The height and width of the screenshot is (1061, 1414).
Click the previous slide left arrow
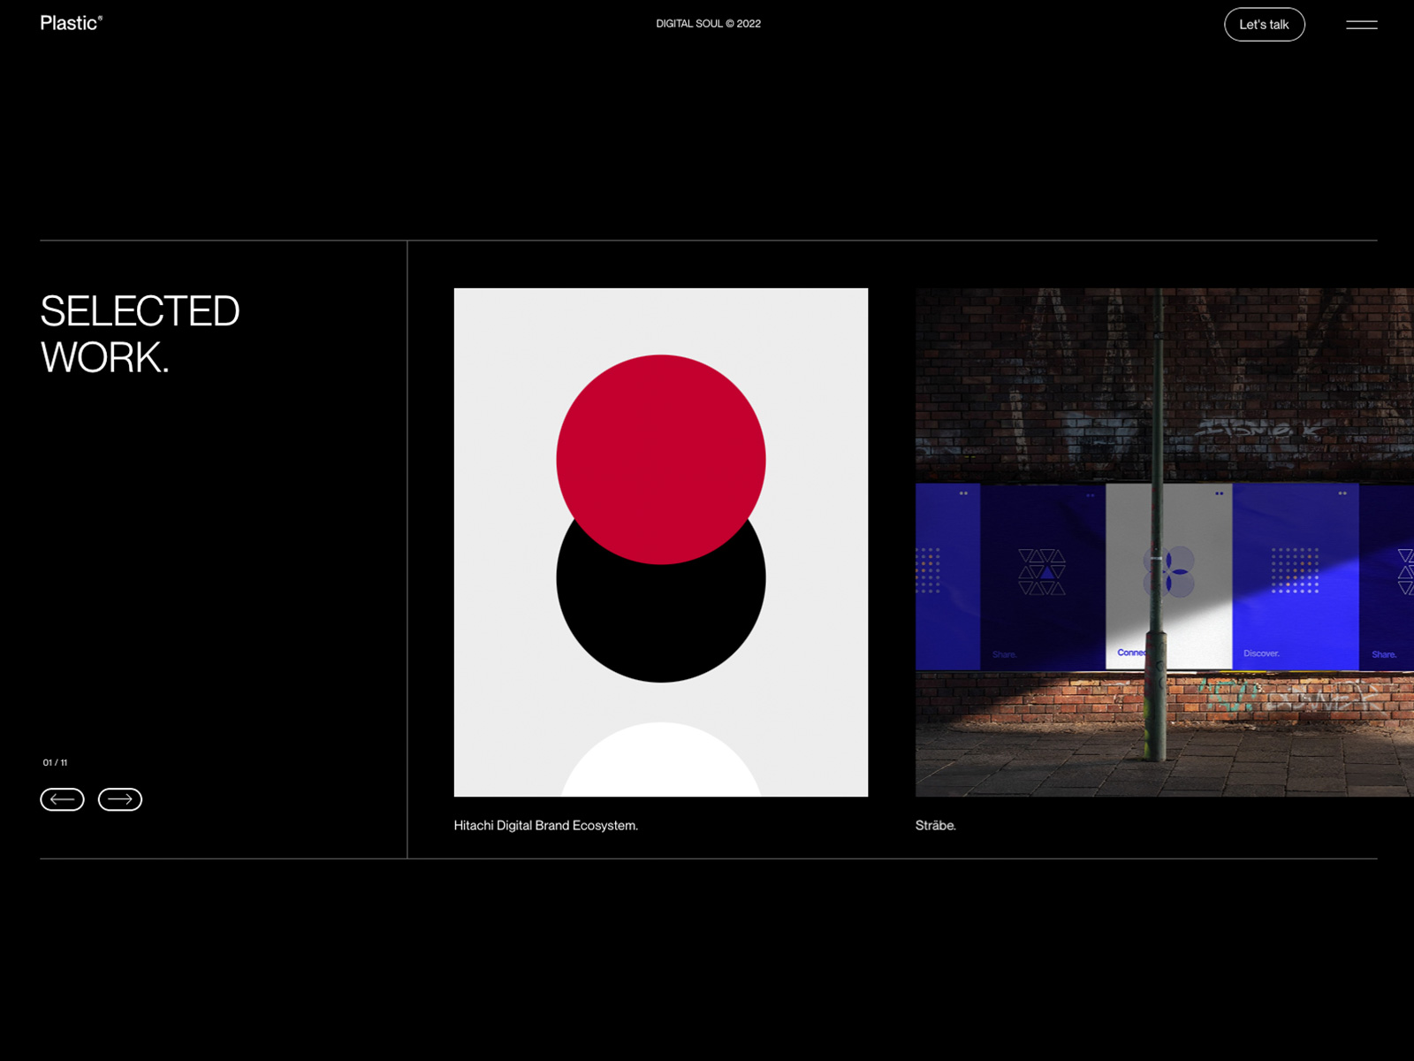pyautogui.click(x=62, y=799)
